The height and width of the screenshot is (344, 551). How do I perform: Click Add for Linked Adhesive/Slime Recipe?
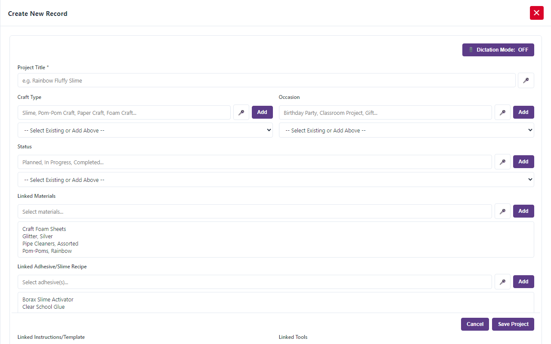(x=523, y=282)
